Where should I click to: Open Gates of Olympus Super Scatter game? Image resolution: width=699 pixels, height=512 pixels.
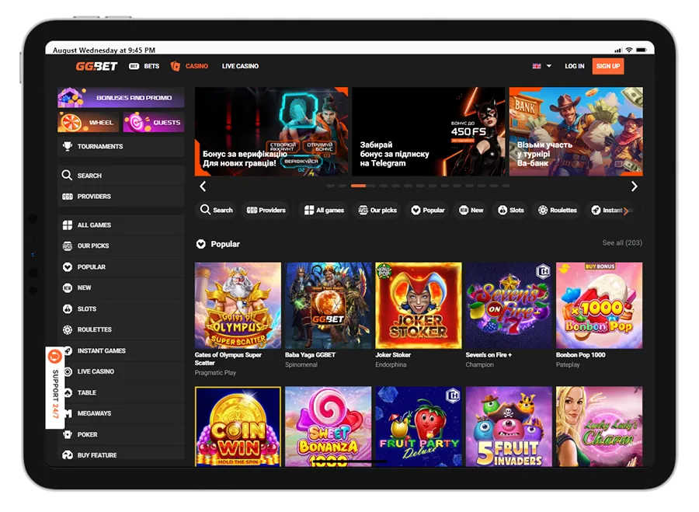pos(238,305)
